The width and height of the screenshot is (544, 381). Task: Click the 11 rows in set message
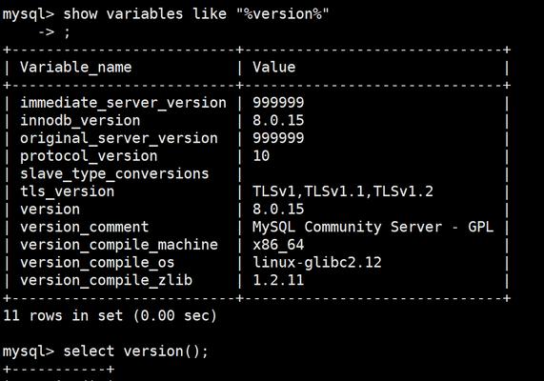point(110,316)
